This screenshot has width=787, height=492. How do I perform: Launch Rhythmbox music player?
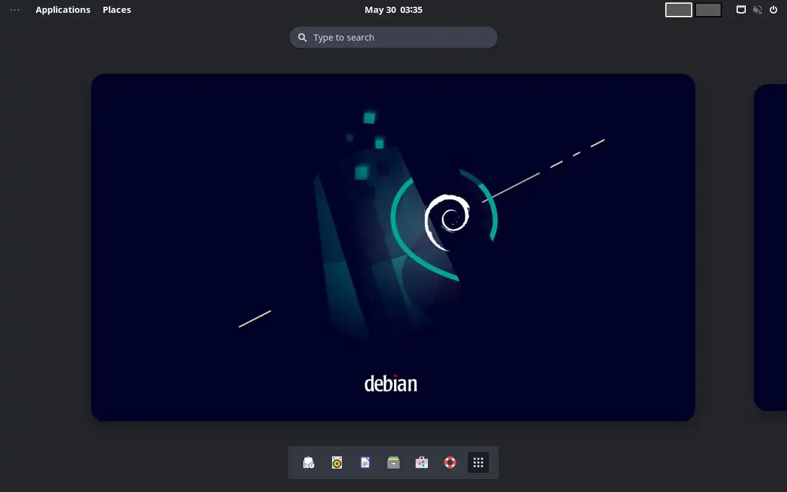coord(337,462)
